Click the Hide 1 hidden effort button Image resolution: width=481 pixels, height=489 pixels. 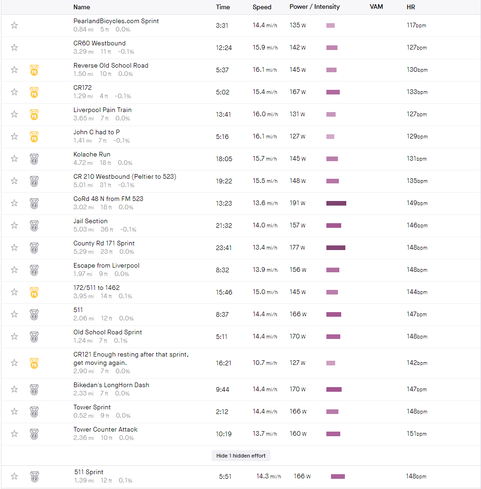pos(241,456)
